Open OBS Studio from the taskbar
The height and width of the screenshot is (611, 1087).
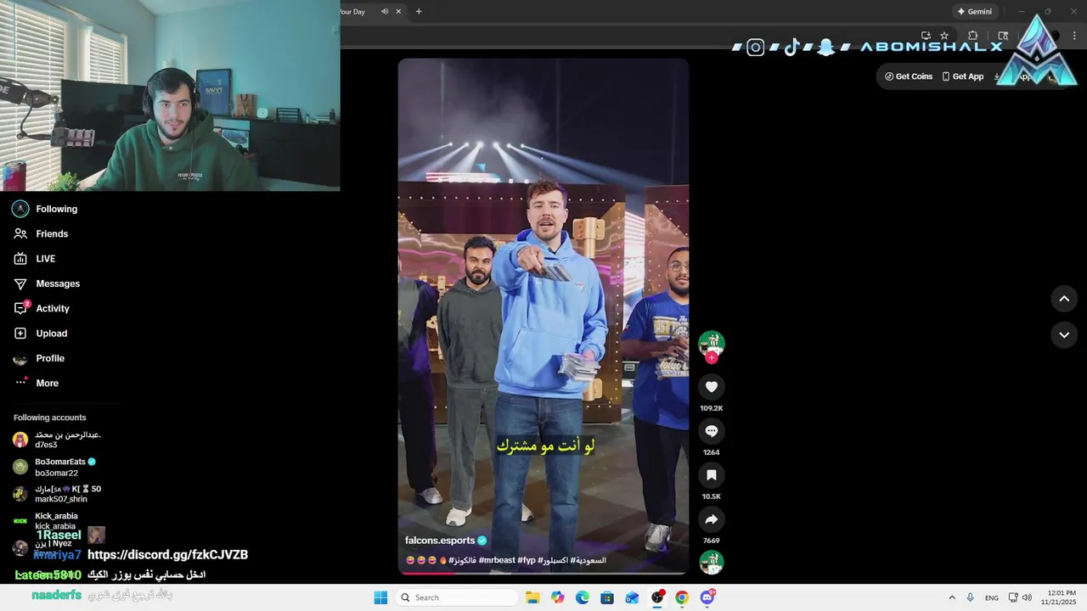click(x=657, y=597)
